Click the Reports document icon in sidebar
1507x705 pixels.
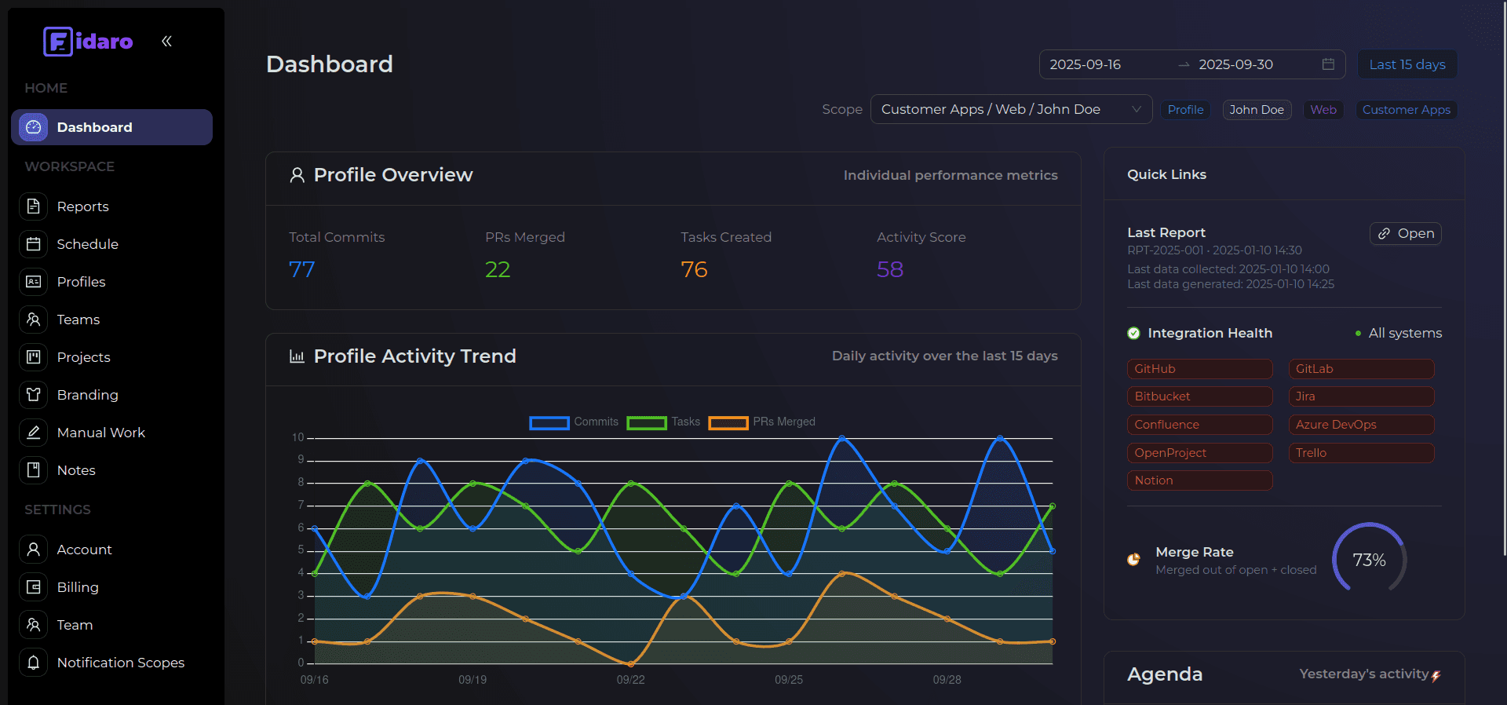33,206
